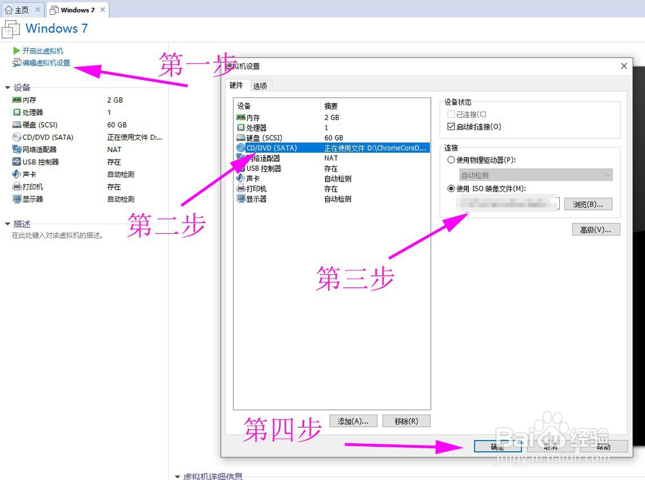
Task: Switch to the 选项 tab in settings dialog
Action: [x=260, y=86]
